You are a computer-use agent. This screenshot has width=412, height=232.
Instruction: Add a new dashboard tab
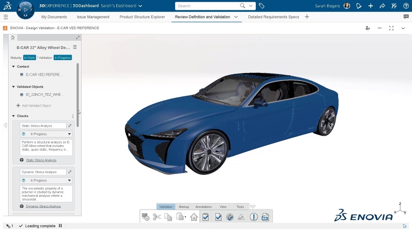coord(307,17)
